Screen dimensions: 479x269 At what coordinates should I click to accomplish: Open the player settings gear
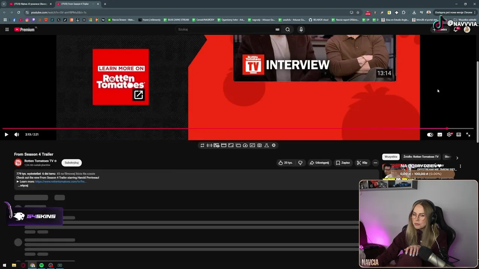[449, 134]
